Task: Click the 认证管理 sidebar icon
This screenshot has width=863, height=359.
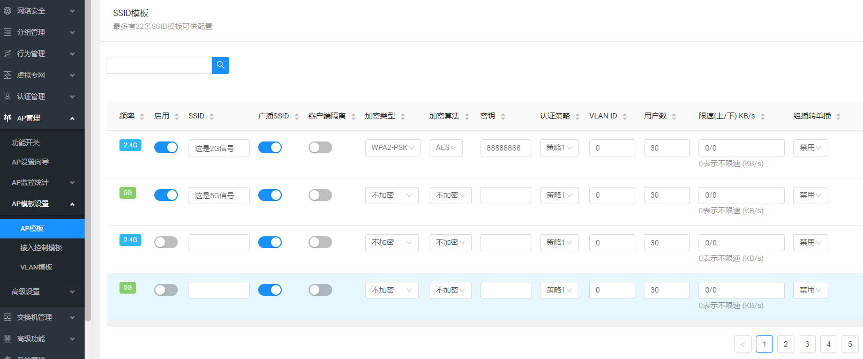Action: (x=7, y=96)
